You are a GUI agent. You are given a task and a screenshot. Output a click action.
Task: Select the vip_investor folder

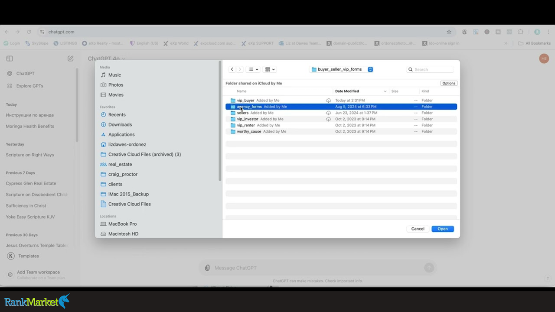click(341, 119)
